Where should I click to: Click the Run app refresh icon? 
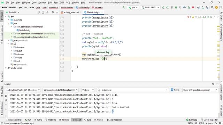[163, 8]
